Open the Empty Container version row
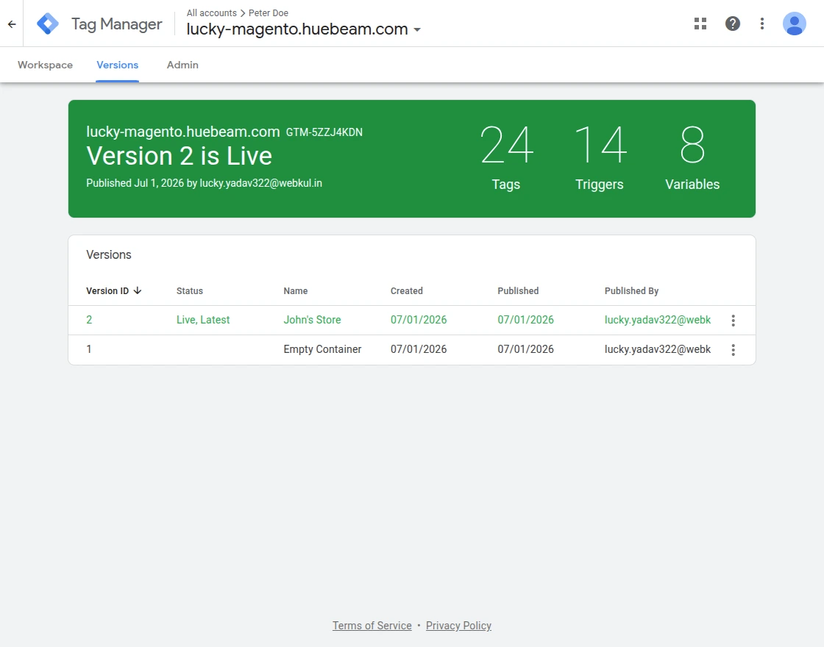 click(411, 350)
